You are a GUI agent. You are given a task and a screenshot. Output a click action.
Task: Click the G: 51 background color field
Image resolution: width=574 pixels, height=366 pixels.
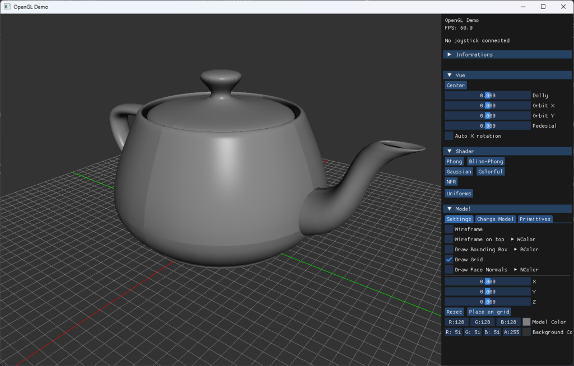473,332
